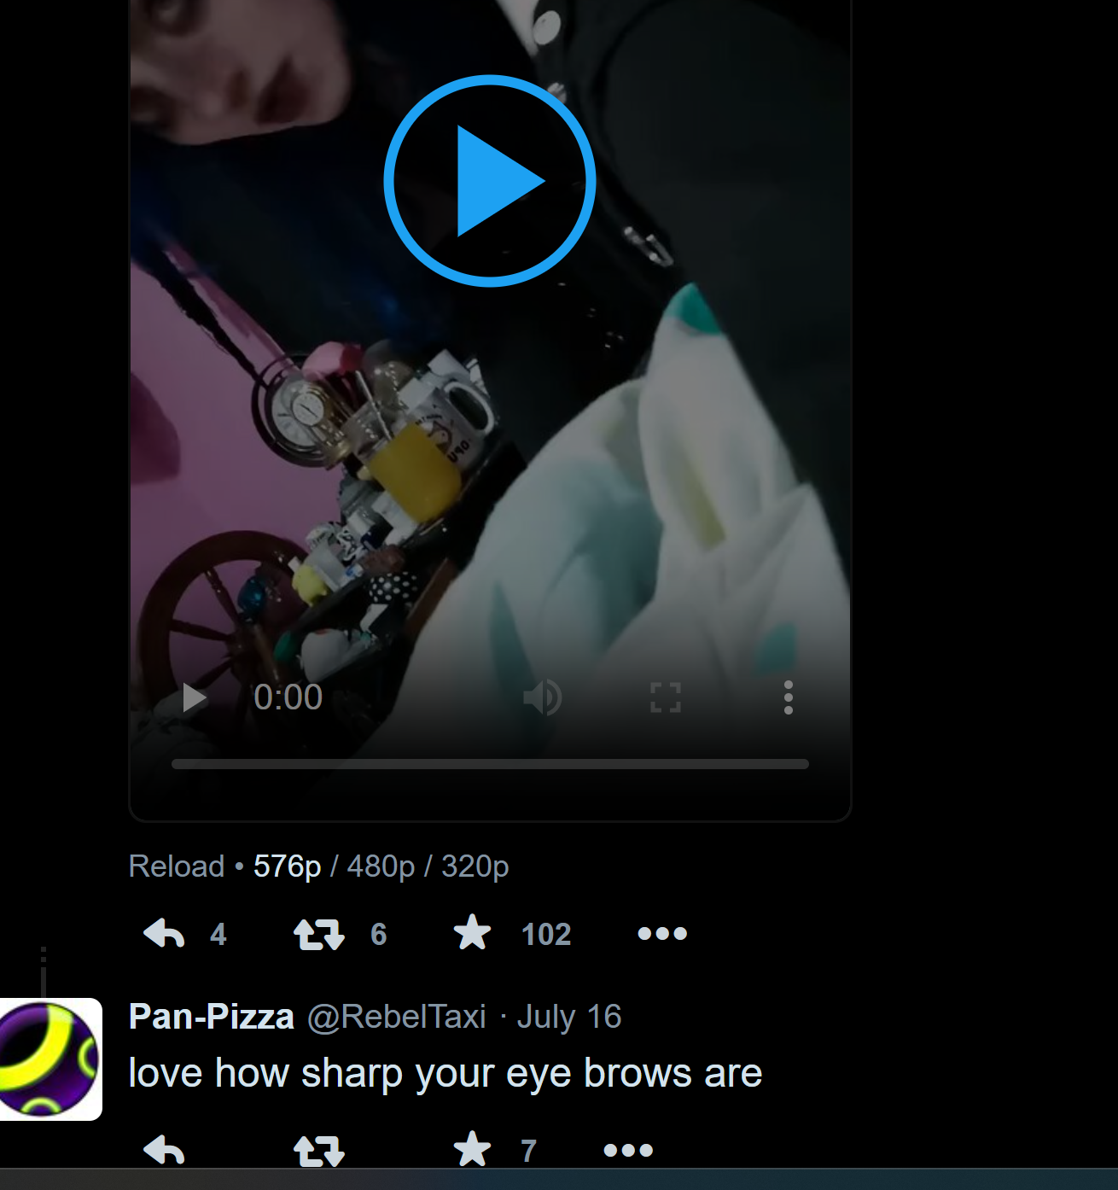1118x1190 pixels.
Task: Click the small play icon in video controls
Action: pos(195,698)
